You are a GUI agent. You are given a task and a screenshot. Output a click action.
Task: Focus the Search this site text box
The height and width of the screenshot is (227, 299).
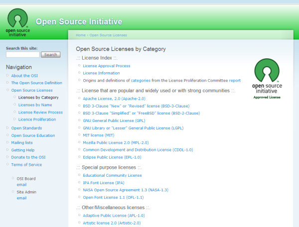pyautogui.click(x=22, y=54)
